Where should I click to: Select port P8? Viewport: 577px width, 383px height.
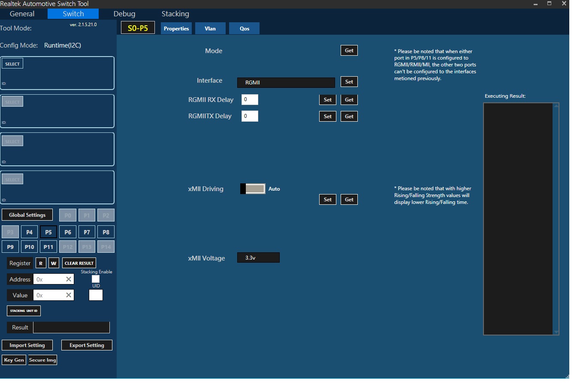tap(106, 232)
